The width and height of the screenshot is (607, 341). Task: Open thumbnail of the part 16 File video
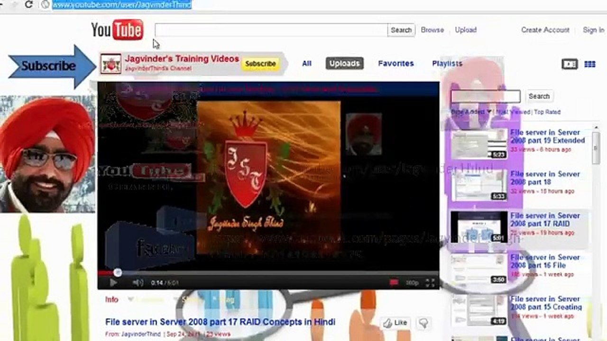click(x=478, y=269)
